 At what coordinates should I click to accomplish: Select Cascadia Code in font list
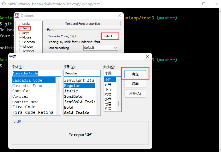[x=34, y=80]
